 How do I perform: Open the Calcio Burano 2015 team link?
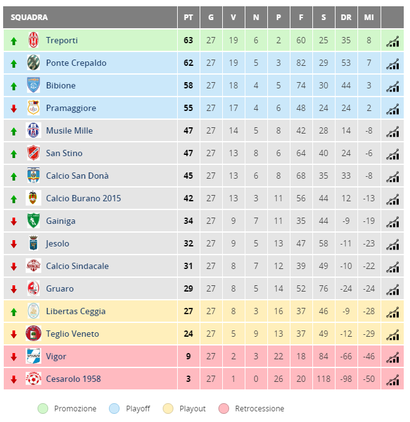(83, 198)
